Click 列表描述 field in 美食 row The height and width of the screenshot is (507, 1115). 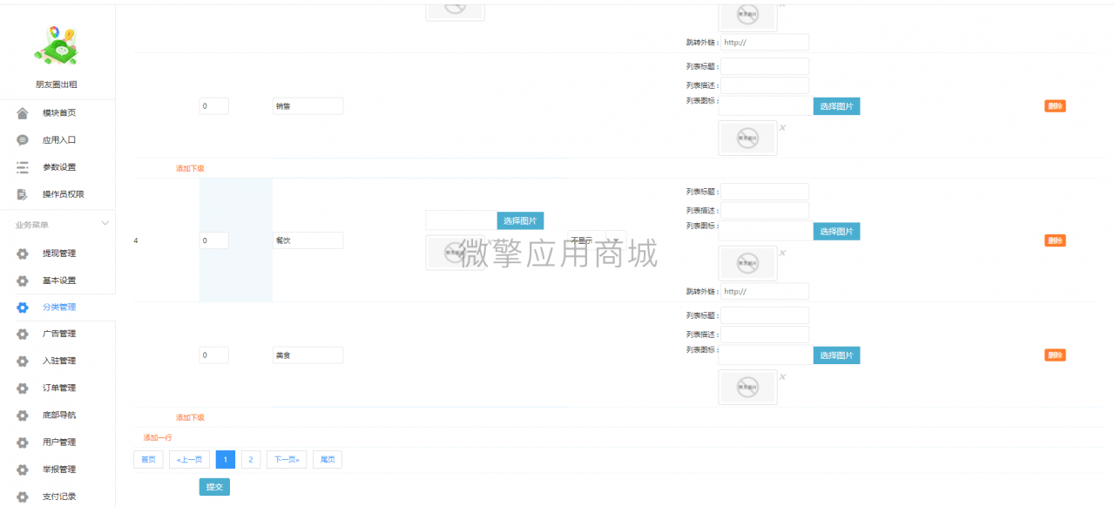click(765, 335)
